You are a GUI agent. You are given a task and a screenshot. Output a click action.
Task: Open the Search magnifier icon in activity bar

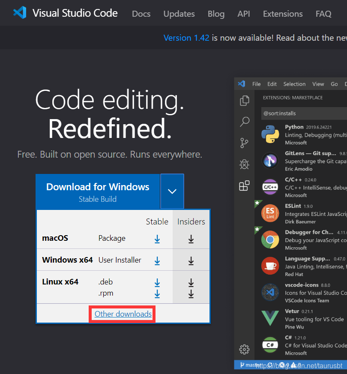pyautogui.click(x=245, y=122)
